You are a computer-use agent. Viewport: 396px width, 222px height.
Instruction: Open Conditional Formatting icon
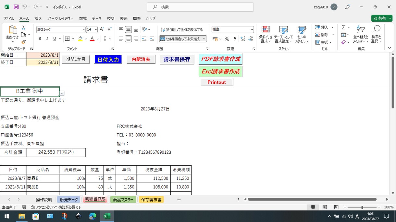pyautogui.click(x=266, y=30)
